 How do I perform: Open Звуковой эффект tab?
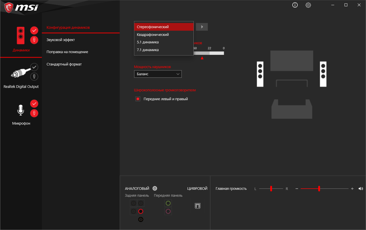pyautogui.click(x=61, y=40)
